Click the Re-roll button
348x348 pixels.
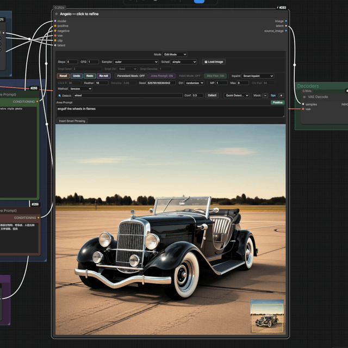104,76
